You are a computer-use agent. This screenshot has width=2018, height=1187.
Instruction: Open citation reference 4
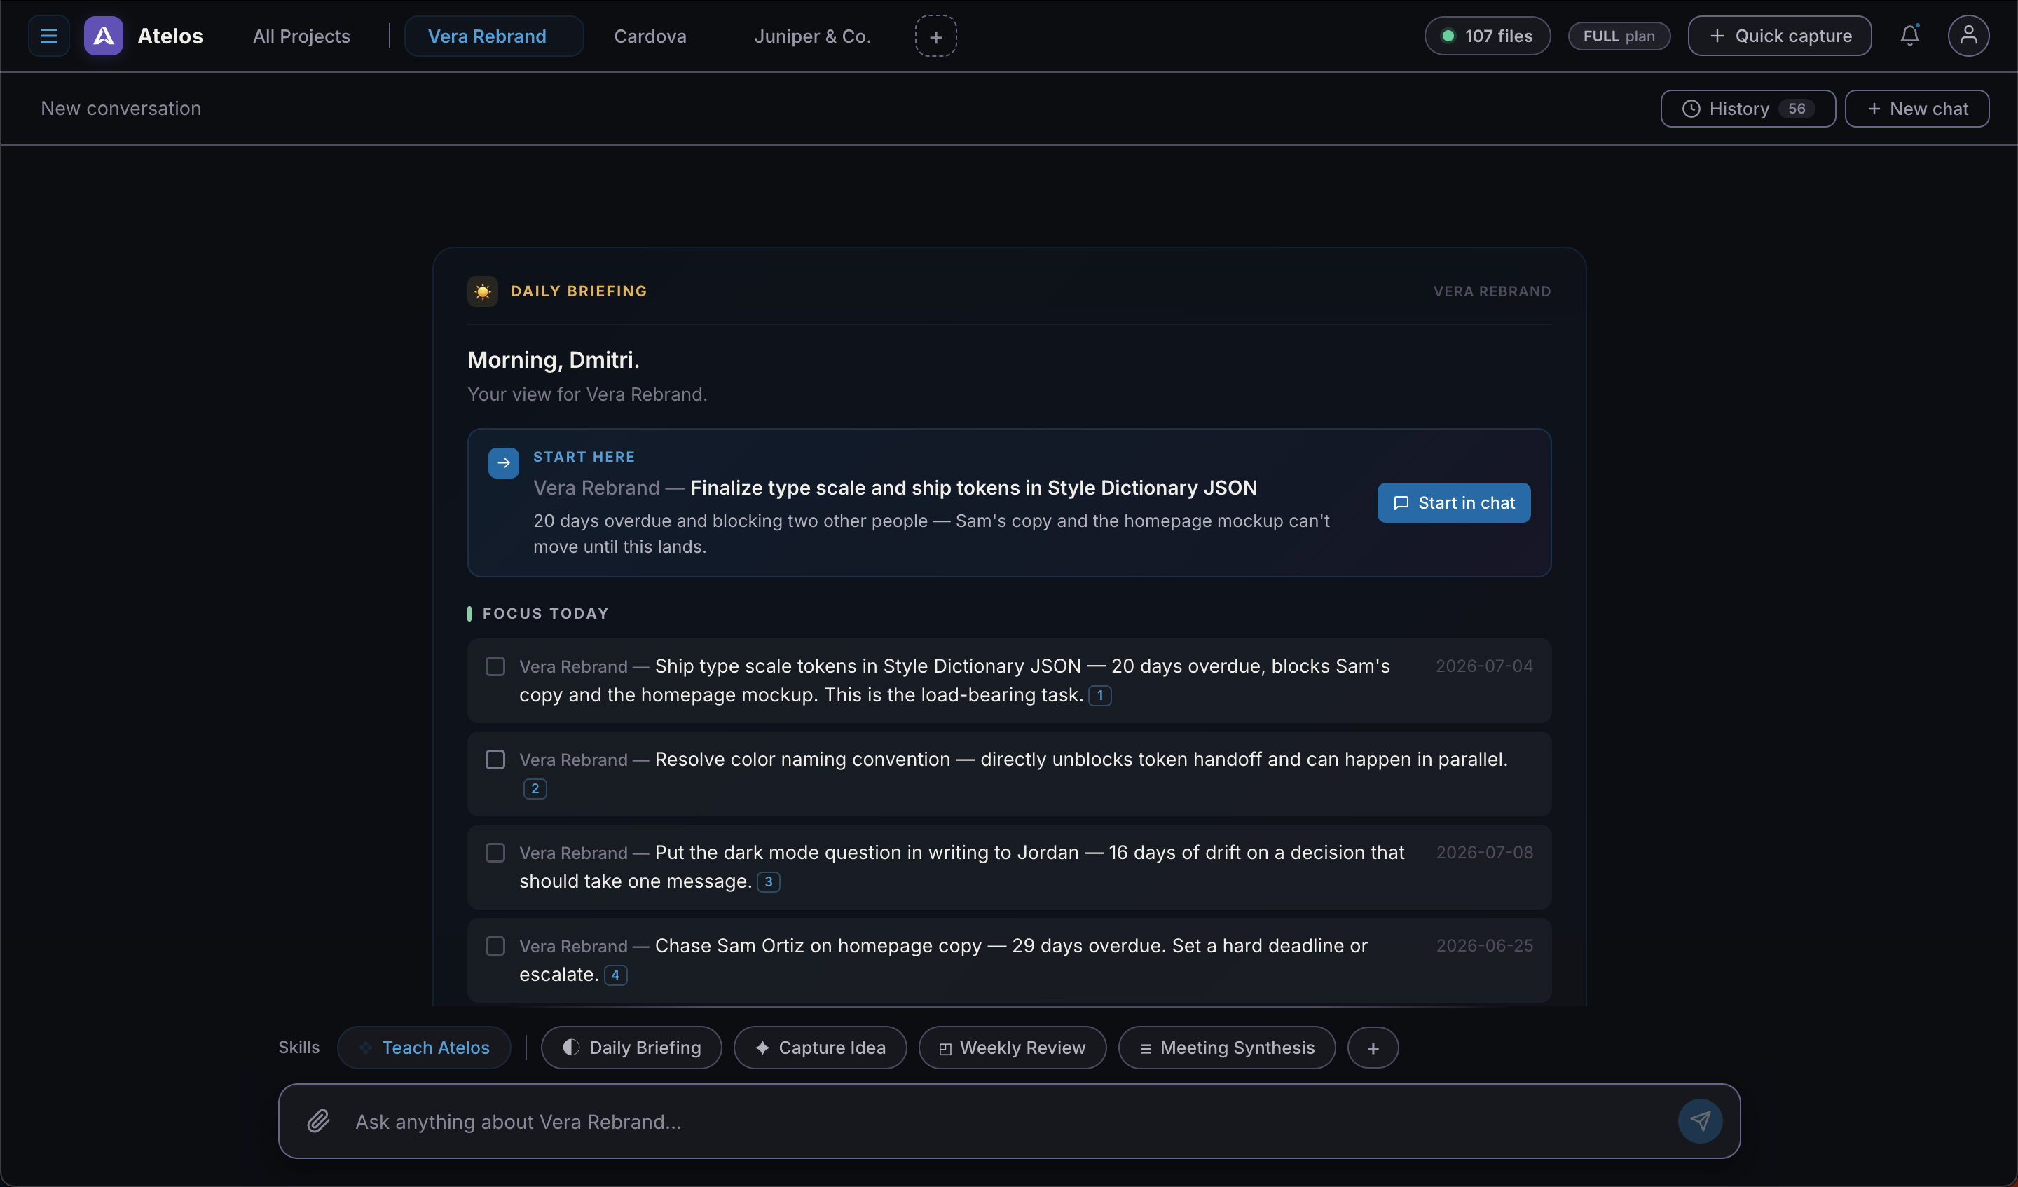point(615,975)
